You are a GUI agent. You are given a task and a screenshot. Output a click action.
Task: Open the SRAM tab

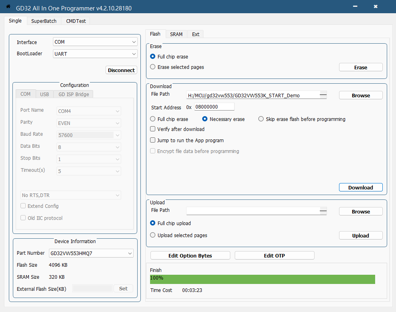pos(176,34)
